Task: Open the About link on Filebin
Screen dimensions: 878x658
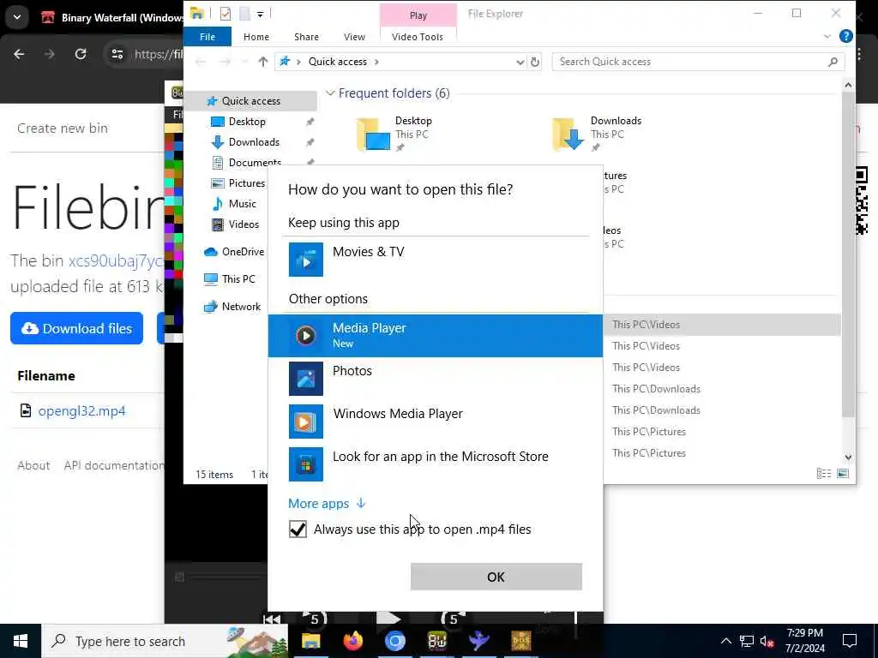Action: pos(33,465)
